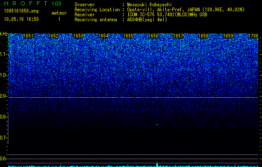Select the file name 1005161650.png
The width and height of the screenshot is (262, 167).
coord(22,11)
